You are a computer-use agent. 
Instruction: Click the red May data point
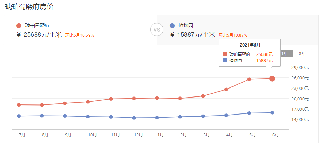coord(249,79)
